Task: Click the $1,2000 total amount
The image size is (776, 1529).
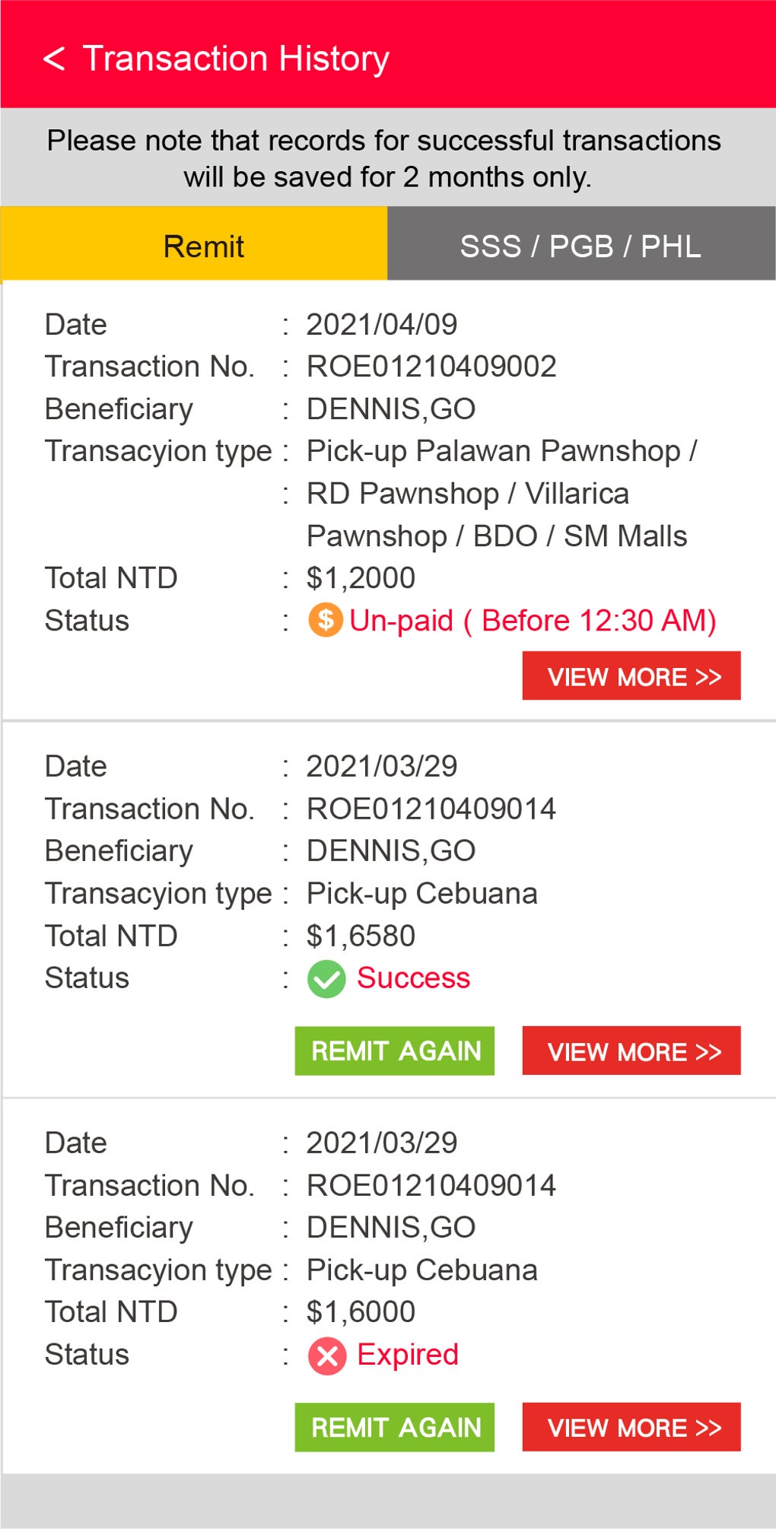Action: pyautogui.click(x=361, y=578)
